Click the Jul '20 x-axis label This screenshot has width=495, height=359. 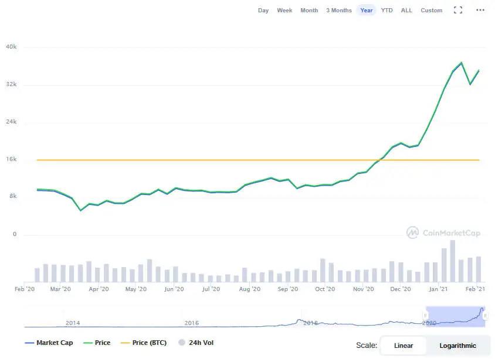tap(211, 289)
